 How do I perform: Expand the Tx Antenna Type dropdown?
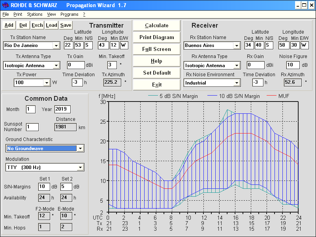click(x=56, y=66)
